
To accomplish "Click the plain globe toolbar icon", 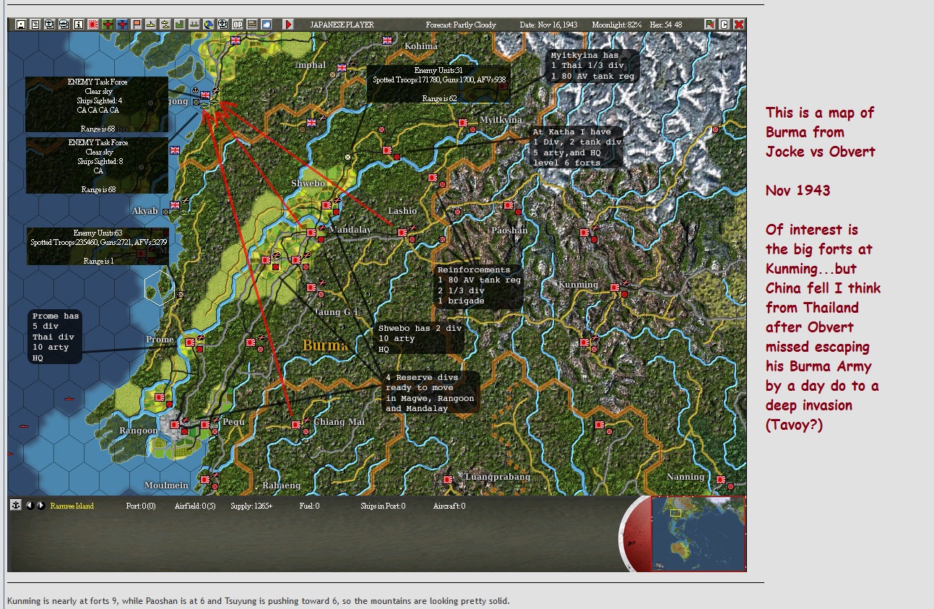I will coord(208,25).
